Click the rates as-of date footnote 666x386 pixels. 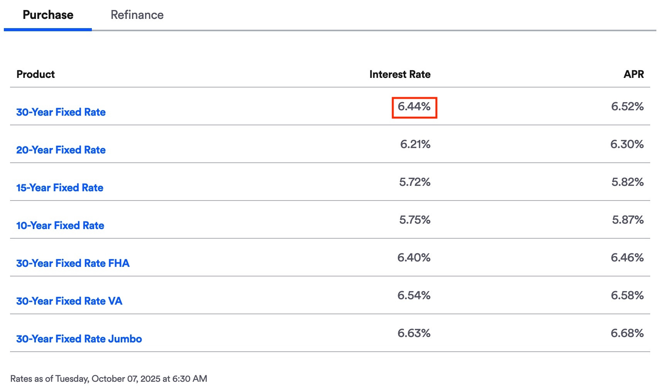click(109, 379)
